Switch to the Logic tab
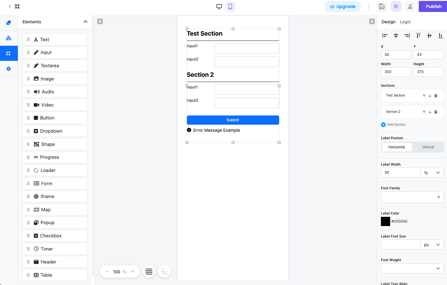Image resolution: width=447 pixels, height=285 pixels. tap(405, 22)
